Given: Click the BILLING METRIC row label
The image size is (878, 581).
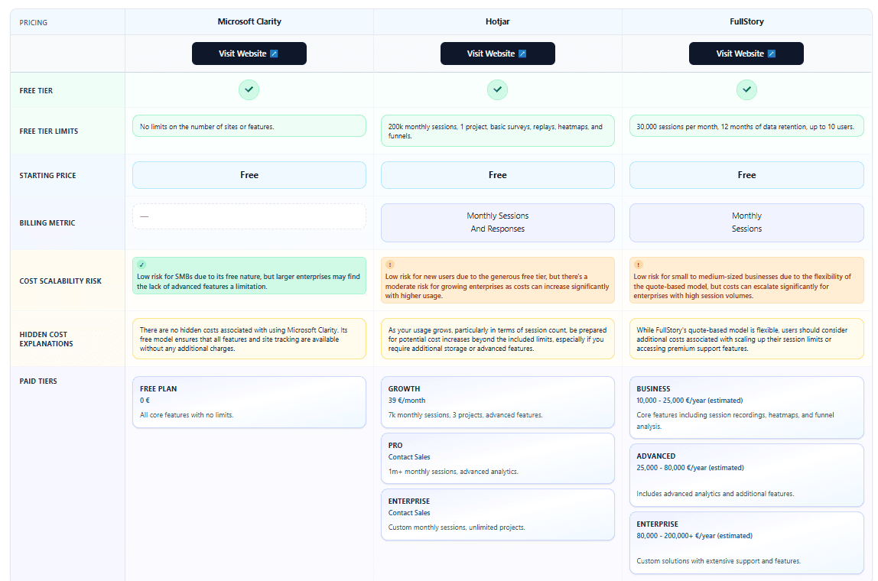Looking at the screenshot, I should pos(47,222).
